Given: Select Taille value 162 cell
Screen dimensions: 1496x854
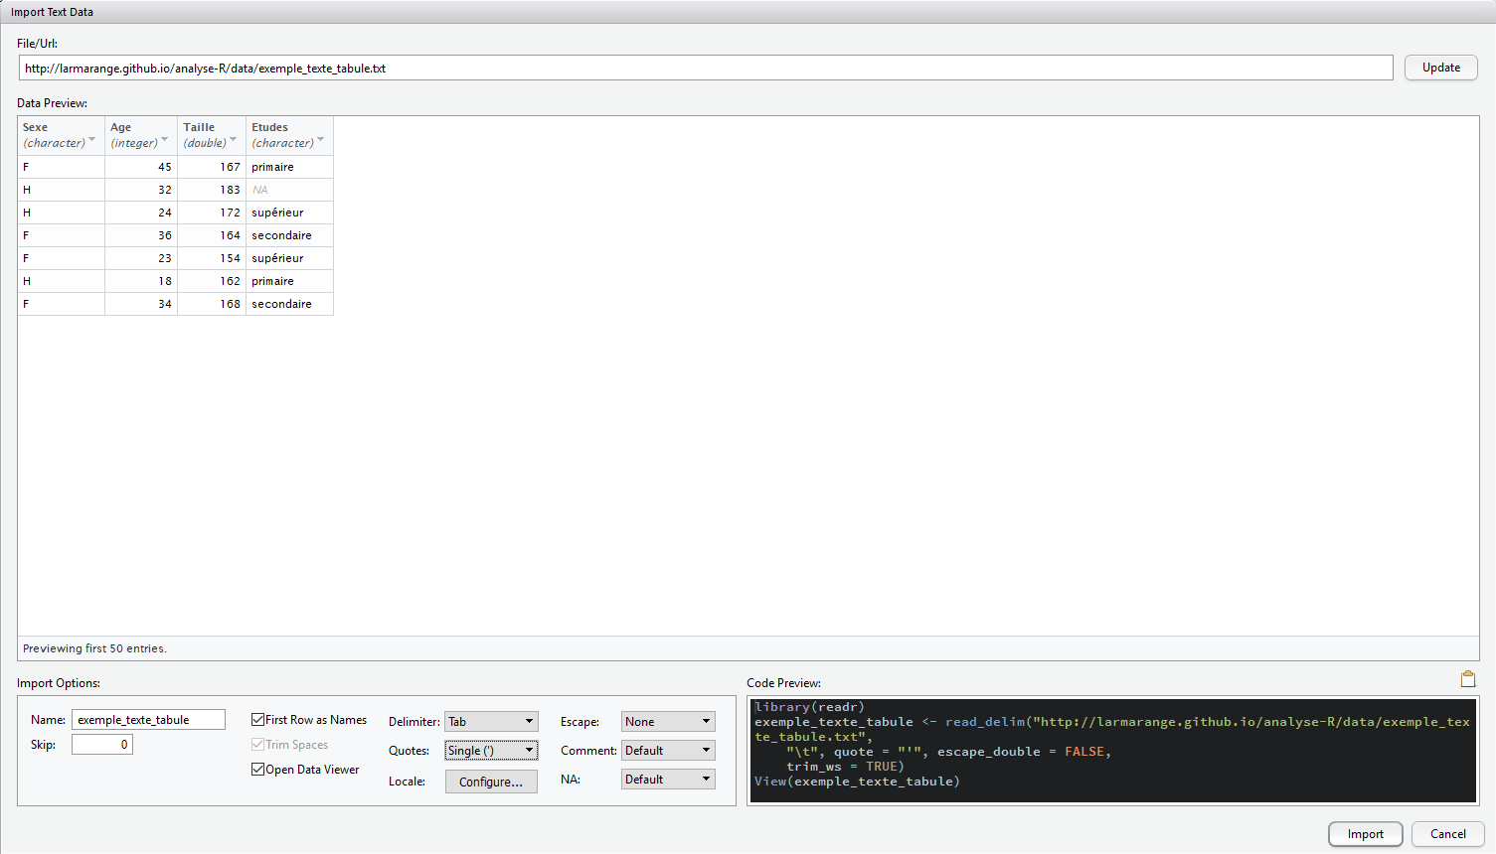Looking at the screenshot, I should [x=212, y=281].
